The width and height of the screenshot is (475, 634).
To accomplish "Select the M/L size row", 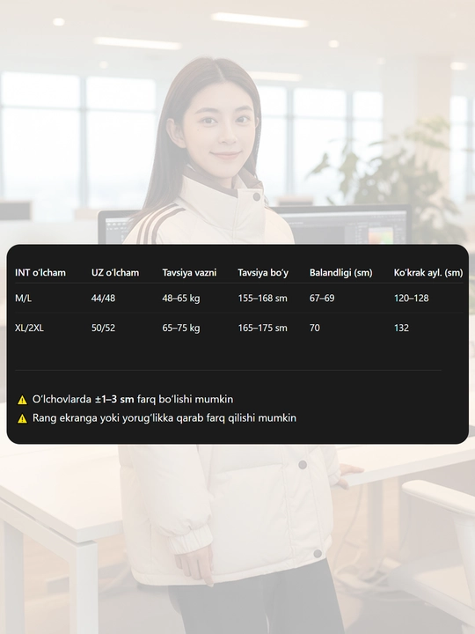I will (238, 298).
